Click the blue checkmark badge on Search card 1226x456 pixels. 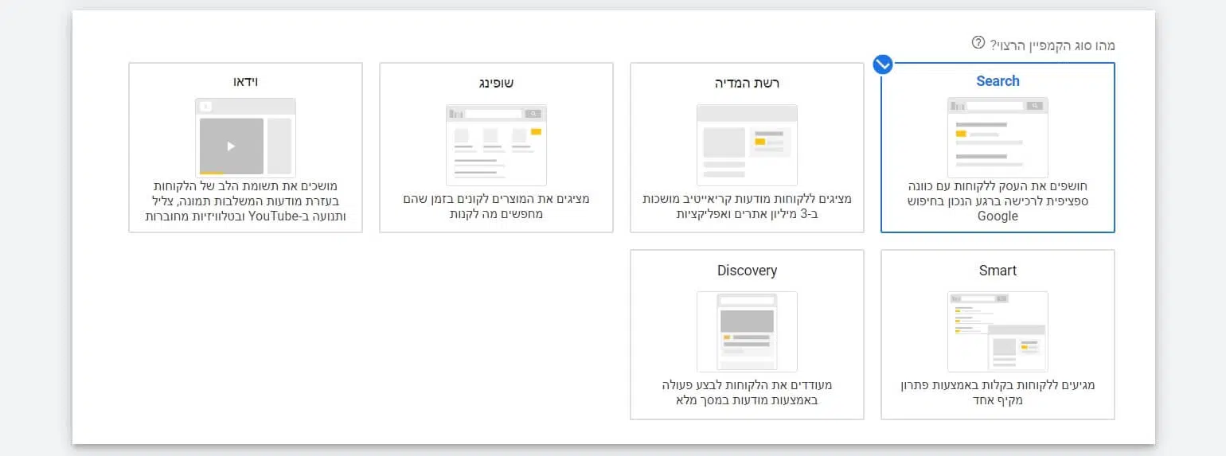pos(882,64)
